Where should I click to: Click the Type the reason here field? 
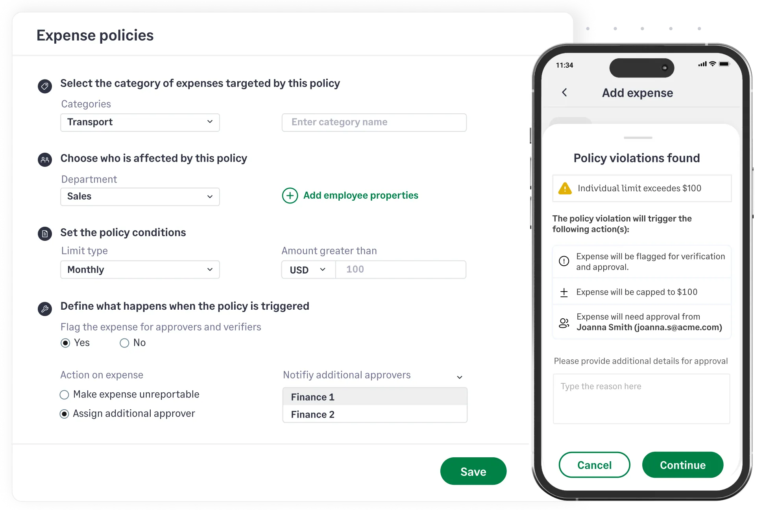click(641, 398)
